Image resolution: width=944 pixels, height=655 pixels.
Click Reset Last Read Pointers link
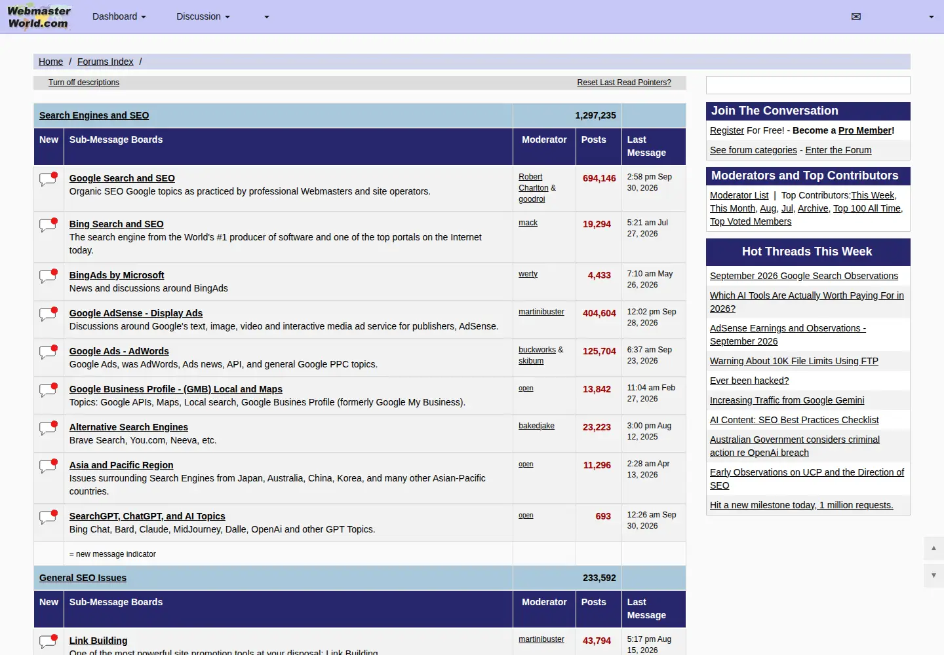[x=624, y=83]
